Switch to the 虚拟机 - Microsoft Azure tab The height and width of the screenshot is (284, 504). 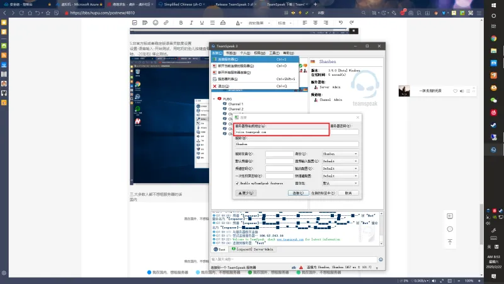pyautogui.click(x=81, y=4)
